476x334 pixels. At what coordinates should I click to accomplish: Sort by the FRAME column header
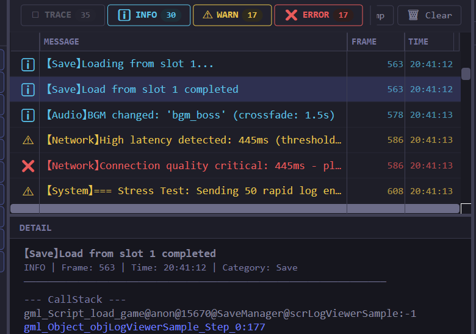364,42
